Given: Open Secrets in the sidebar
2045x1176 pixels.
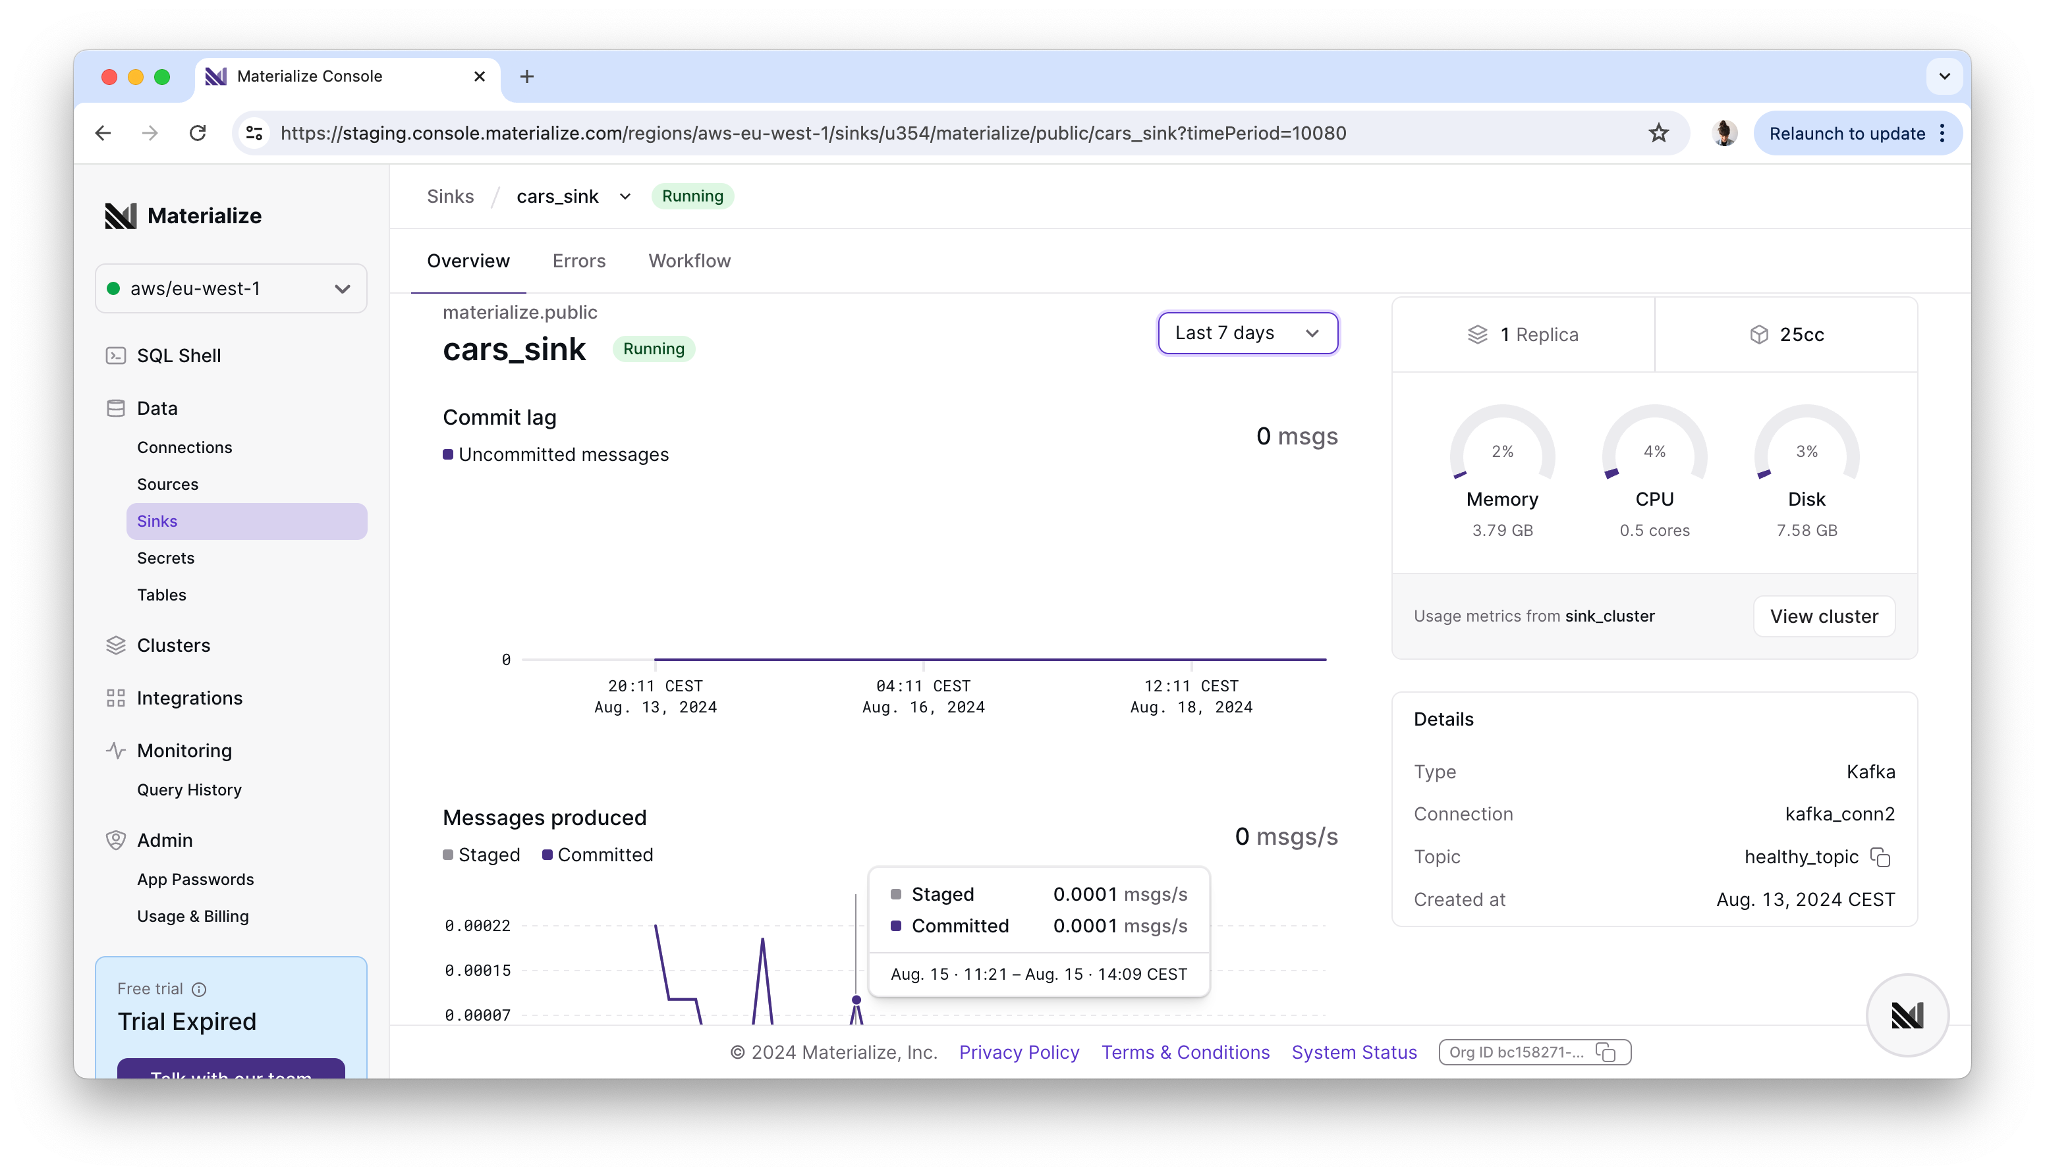Looking at the screenshot, I should pos(165,557).
